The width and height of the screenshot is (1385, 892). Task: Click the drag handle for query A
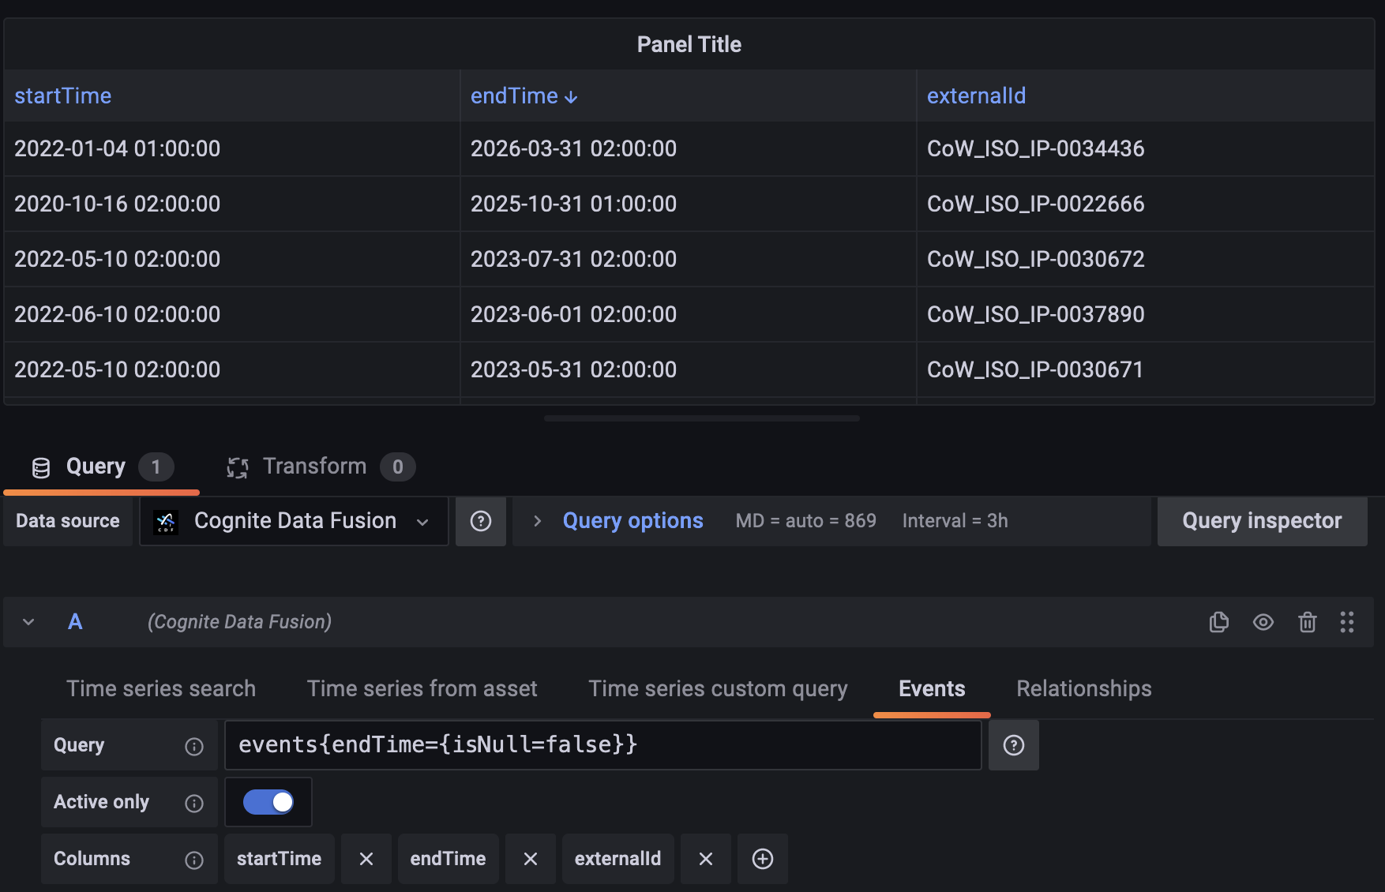coord(1347,622)
